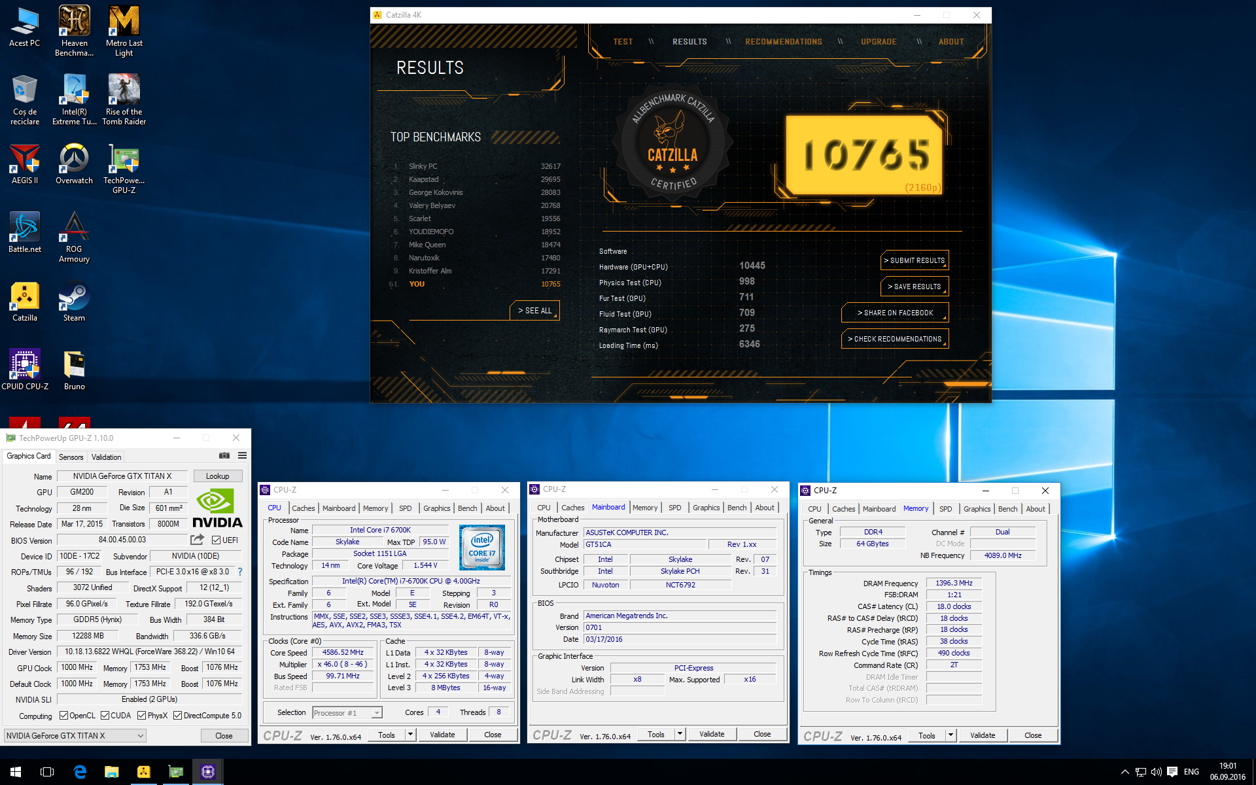Screen dimensions: 1256x785
Task: Launch Catzilla desktop shortcut
Action: (x=25, y=302)
